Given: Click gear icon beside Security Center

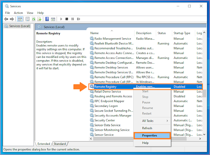Looking at the screenshot, I should (x=92, y=120).
